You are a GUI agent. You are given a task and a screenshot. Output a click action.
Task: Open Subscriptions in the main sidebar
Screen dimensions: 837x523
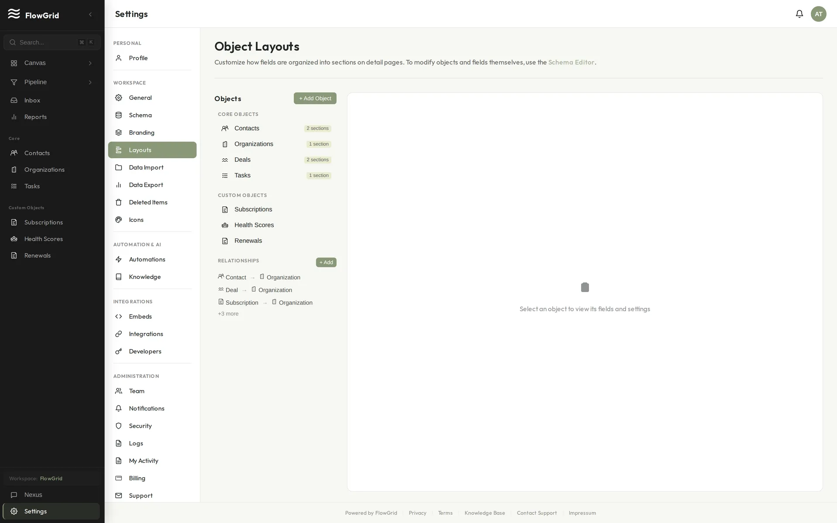coord(52,222)
